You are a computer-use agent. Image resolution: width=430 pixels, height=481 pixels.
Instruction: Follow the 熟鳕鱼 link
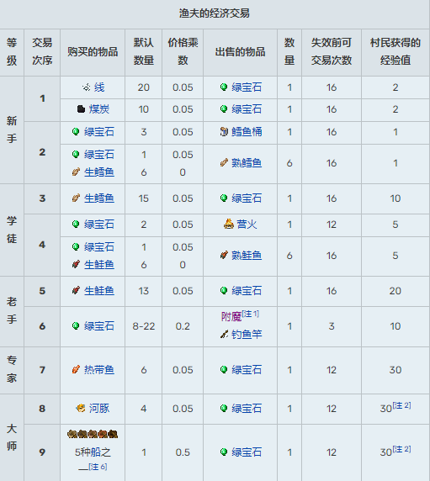coord(247,163)
